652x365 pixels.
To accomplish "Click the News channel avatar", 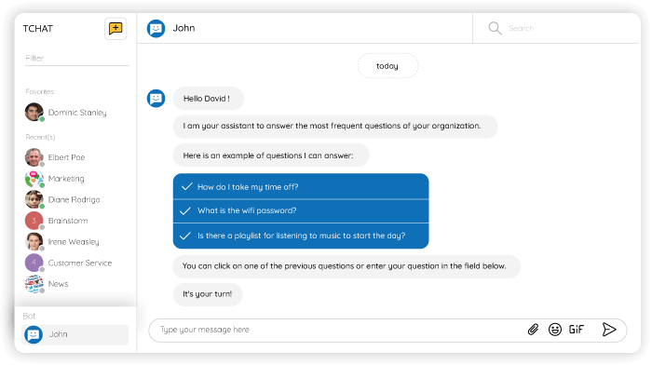I will (34, 284).
